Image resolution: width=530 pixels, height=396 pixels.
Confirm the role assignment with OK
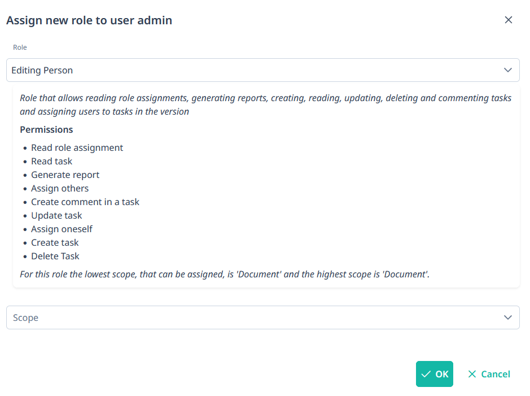pyautogui.click(x=434, y=374)
